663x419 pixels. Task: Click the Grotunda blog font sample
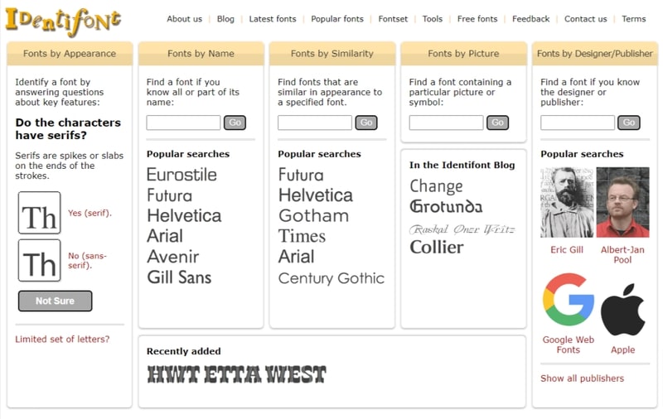(445, 206)
